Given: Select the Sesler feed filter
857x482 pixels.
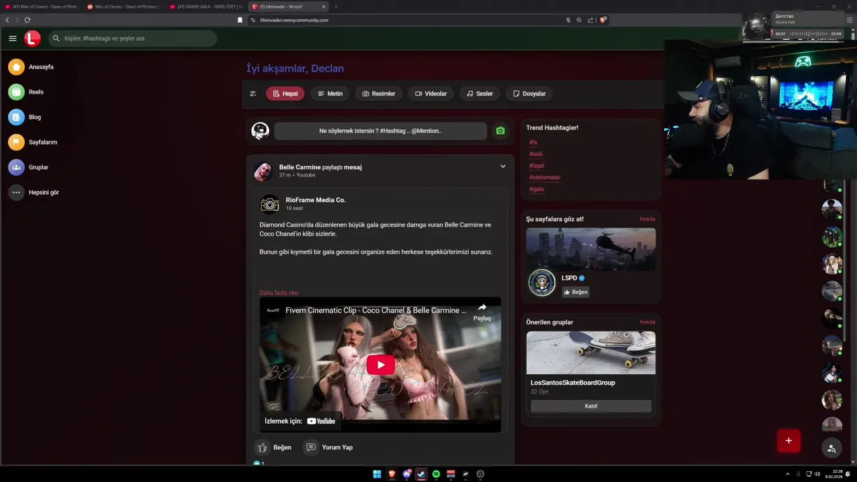Looking at the screenshot, I should tap(479, 94).
